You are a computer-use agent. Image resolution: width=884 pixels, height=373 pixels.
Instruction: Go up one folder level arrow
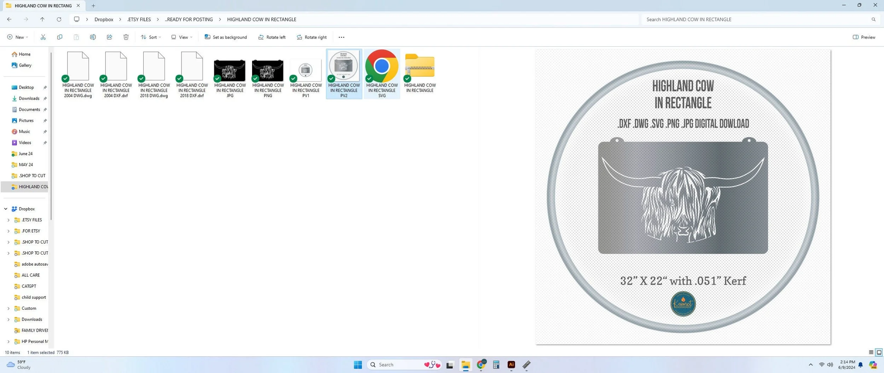coord(42,19)
